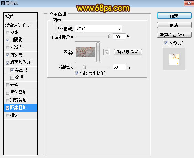Enable the 光泽 checkbox

[7, 85]
